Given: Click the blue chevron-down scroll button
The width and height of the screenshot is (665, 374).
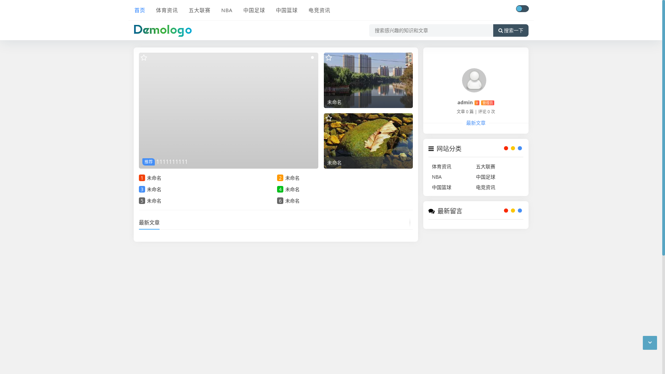Looking at the screenshot, I should click(x=650, y=343).
